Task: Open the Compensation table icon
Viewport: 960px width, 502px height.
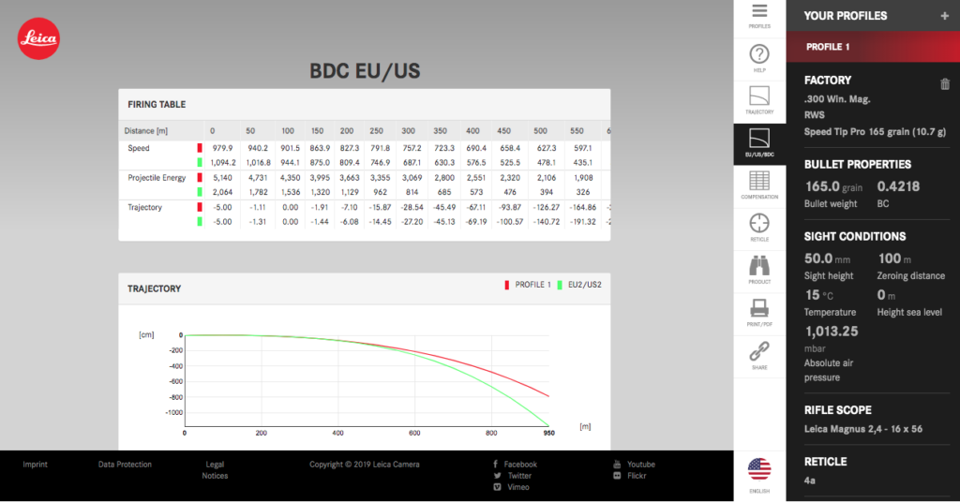Action: 759,181
